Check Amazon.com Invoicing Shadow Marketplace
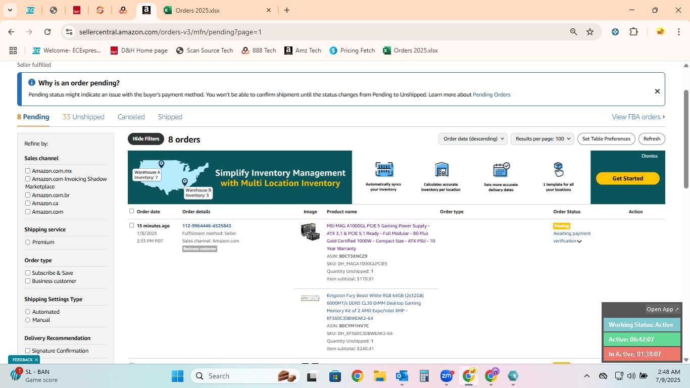This screenshot has width=690, height=388. [28, 179]
